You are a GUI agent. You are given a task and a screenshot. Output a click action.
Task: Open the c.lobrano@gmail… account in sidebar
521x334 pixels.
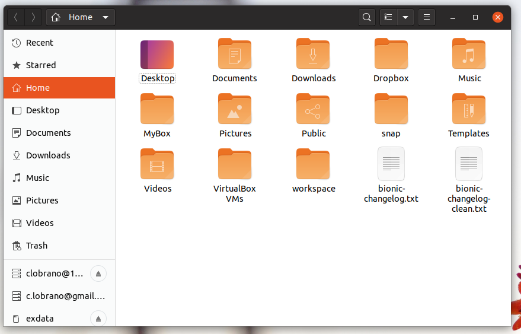coord(59,296)
